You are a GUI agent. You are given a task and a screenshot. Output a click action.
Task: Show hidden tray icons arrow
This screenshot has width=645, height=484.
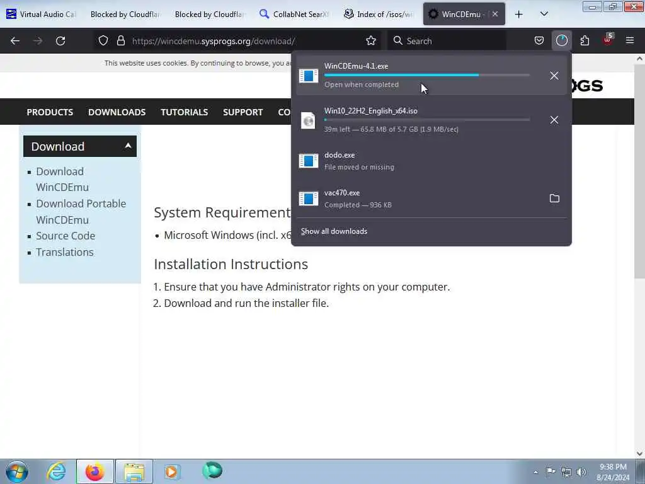[535, 472]
